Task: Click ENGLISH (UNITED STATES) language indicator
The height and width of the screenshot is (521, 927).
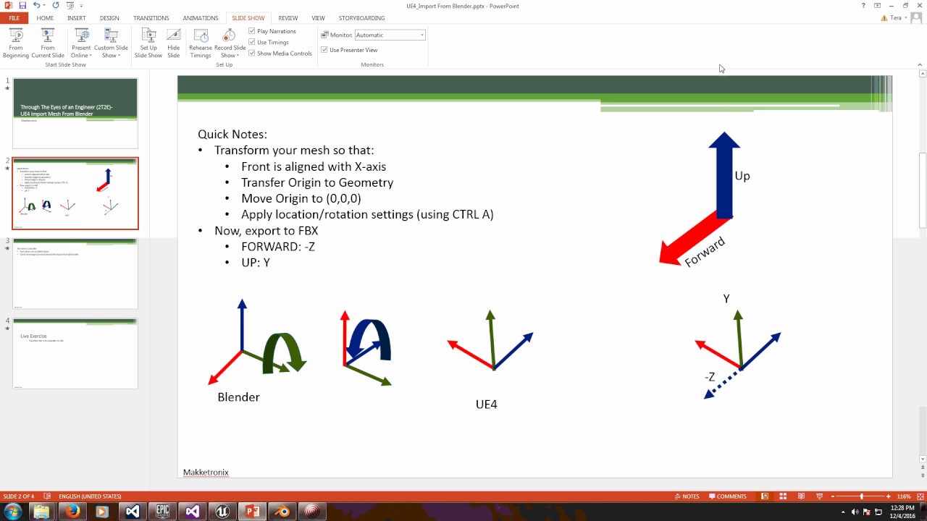Action: point(90,496)
